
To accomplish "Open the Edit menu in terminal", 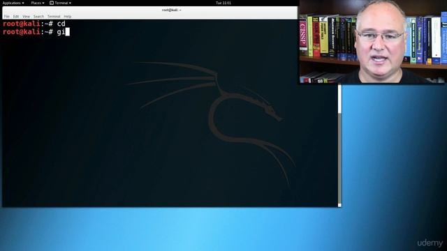I will pyautogui.click(x=16, y=17).
